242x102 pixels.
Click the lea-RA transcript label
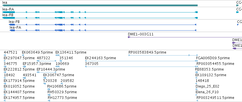click(8, 9)
